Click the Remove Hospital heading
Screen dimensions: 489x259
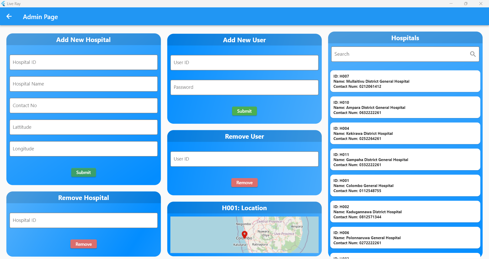coord(84,198)
